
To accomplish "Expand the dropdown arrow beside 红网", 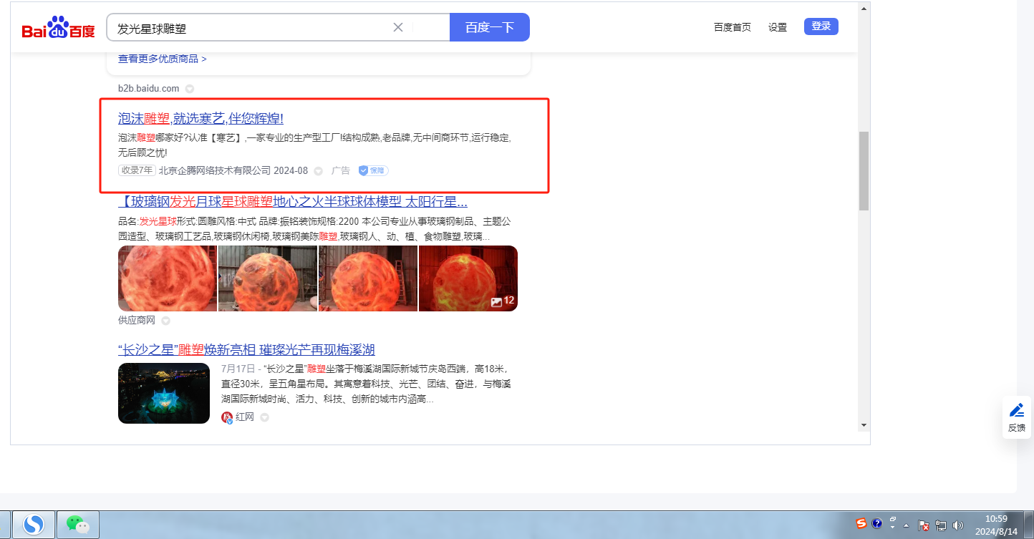I will 264,417.
